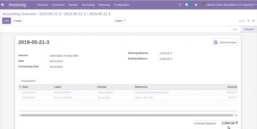
Task: Click Mitchell Admin avatar picture
Action: (x=204, y=5)
